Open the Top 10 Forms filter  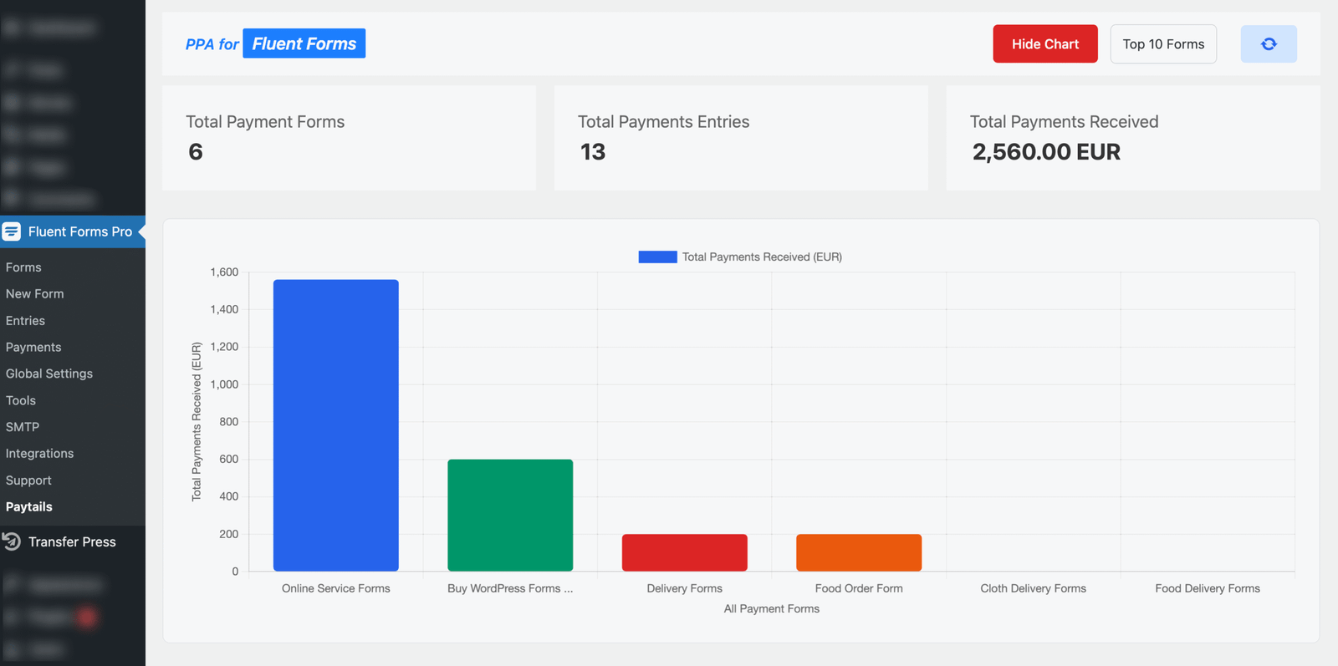click(1162, 44)
